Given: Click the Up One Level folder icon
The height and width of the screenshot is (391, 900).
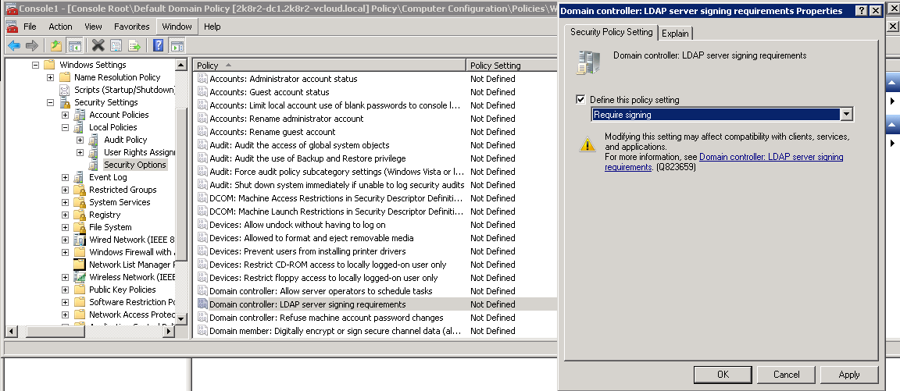Looking at the screenshot, I should coord(56,45).
